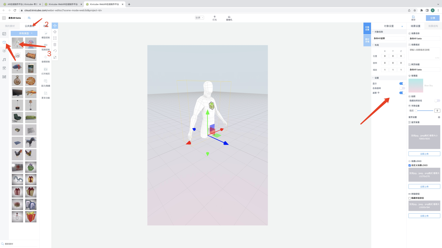Toggle the 显示 visibility switch
The image size is (442, 248).
click(402, 83)
